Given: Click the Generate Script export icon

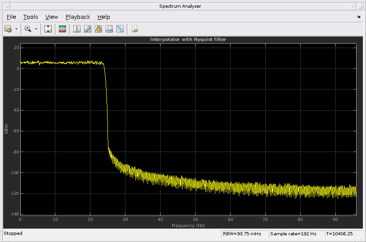Looking at the screenshot, I should 134,29.
